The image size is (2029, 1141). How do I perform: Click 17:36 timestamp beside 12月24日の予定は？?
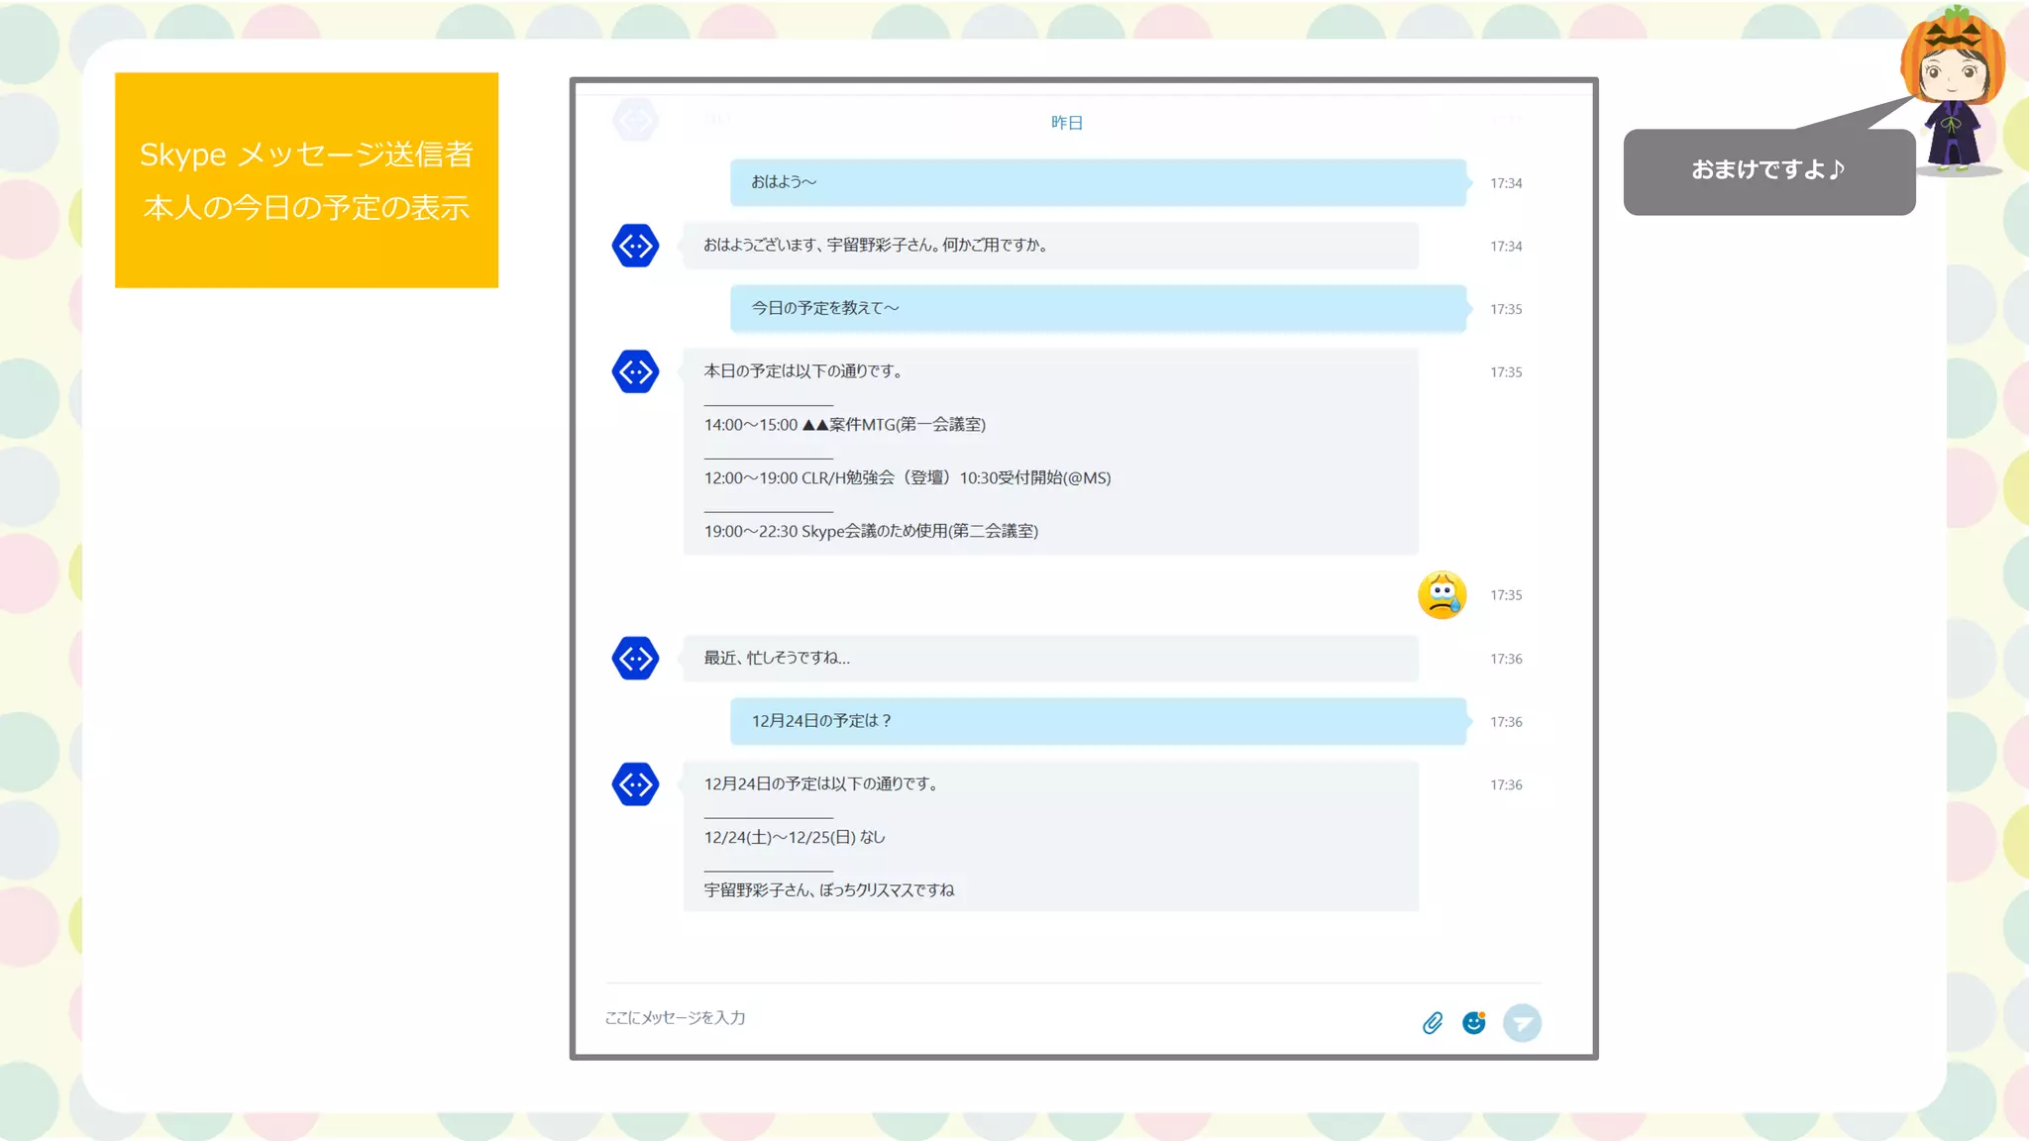click(x=1506, y=722)
